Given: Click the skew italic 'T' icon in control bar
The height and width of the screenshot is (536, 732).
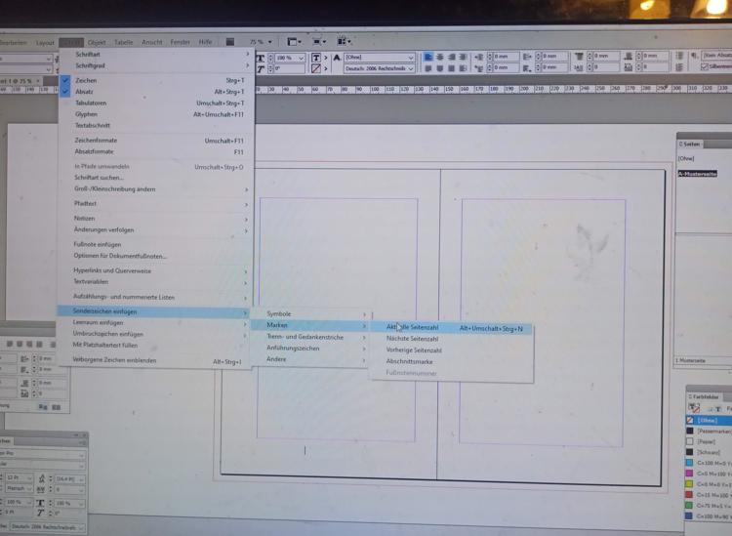Looking at the screenshot, I should 261,69.
